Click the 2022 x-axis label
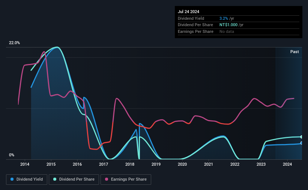Image resolution: width=308 pixels, height=190 pixels. (x=235, y=164)
